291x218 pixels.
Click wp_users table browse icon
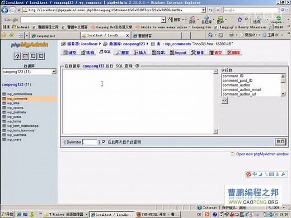4,139
